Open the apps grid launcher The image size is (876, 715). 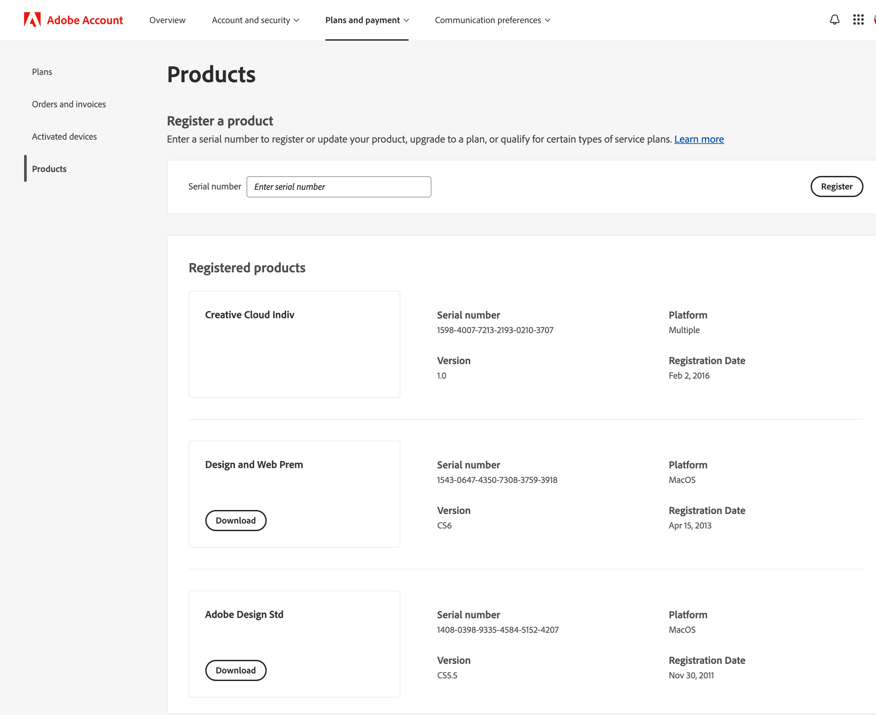tap(858, 20)
